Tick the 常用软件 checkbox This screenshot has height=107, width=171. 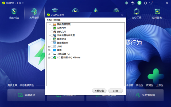[x=52, y=39]
